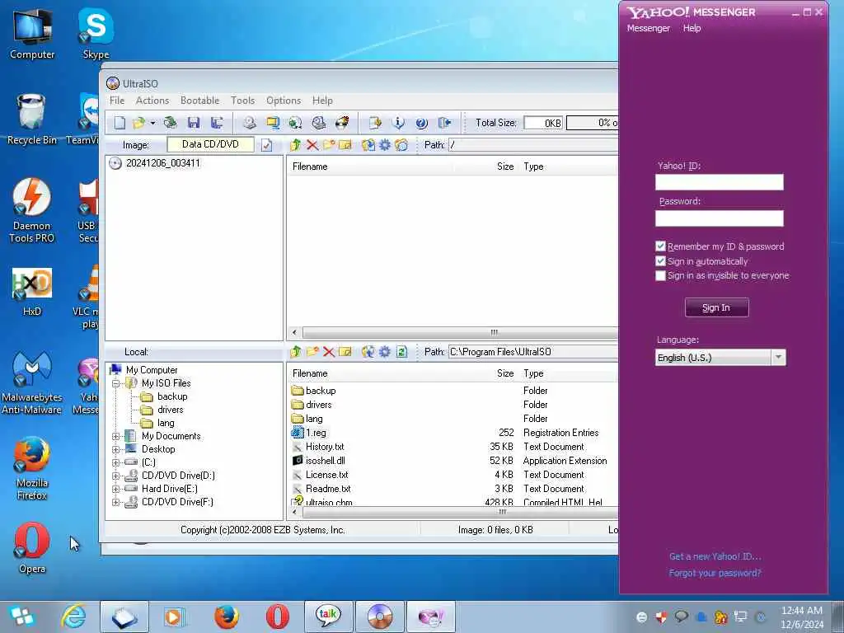This screenshot has height=633, width=844.
Task: Open UltraISO's Tools menu
Action: (243, 101)
